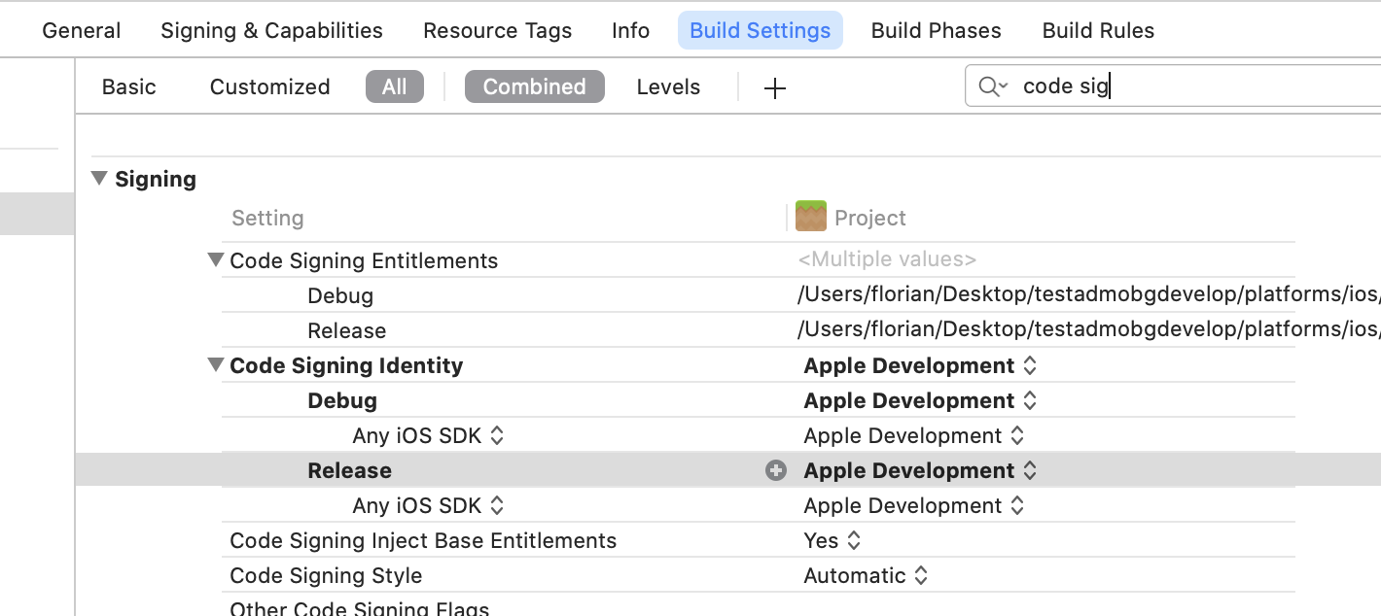Viewport: 1381px width, 616px height.
Task: Show Customized settings only
Action: pyautogui.click(x=269, y=87)
